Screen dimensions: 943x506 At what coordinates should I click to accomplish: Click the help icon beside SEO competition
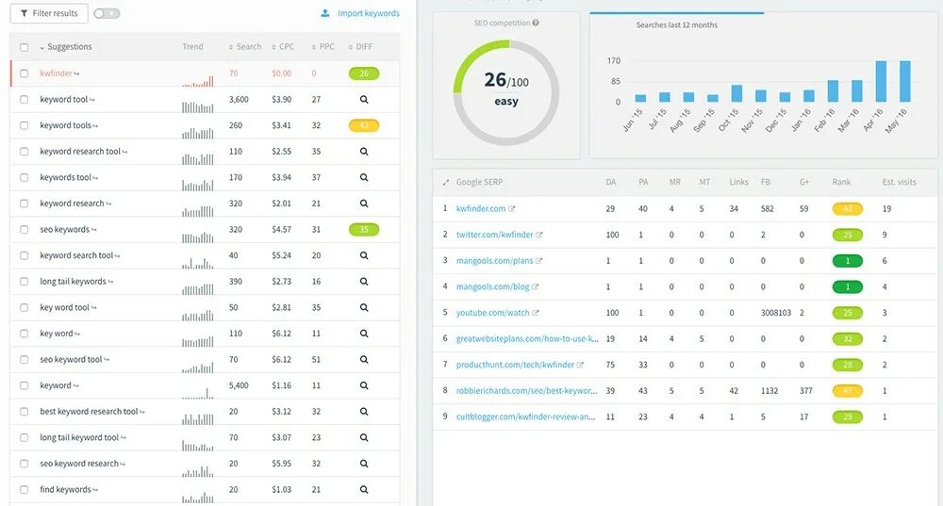tap(536, 23)
